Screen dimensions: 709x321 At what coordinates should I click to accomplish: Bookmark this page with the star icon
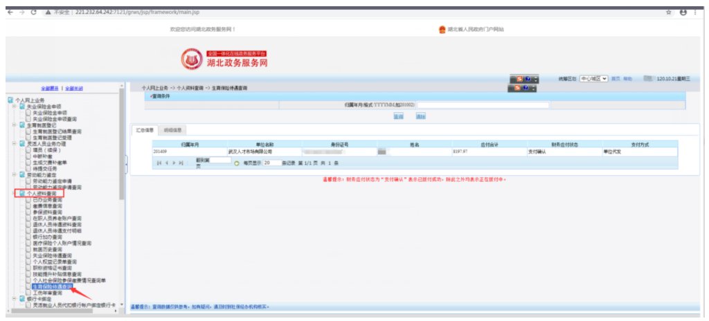tap(669, 12)
